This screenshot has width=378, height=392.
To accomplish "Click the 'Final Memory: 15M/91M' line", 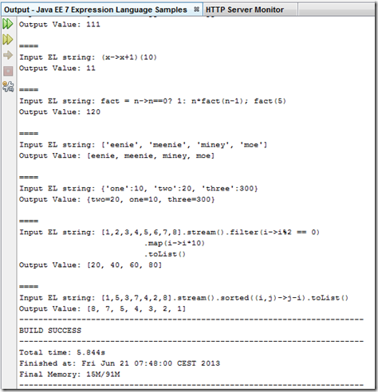I will coord(69,374).
